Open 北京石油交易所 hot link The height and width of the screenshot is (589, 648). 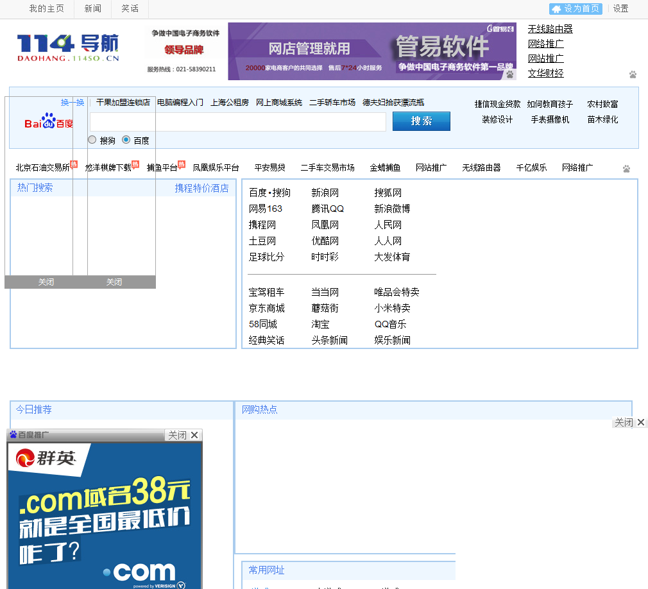pos(42,167)
